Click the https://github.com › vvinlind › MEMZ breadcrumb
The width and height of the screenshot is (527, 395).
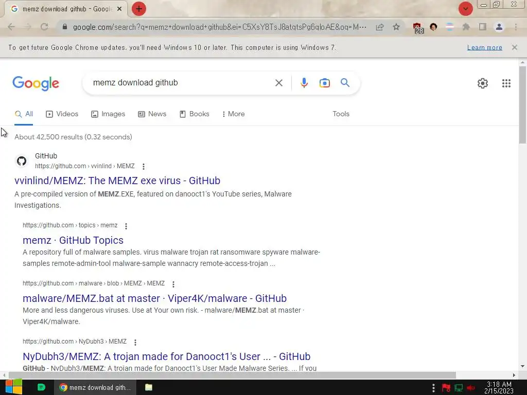click(x=85, y=166)
